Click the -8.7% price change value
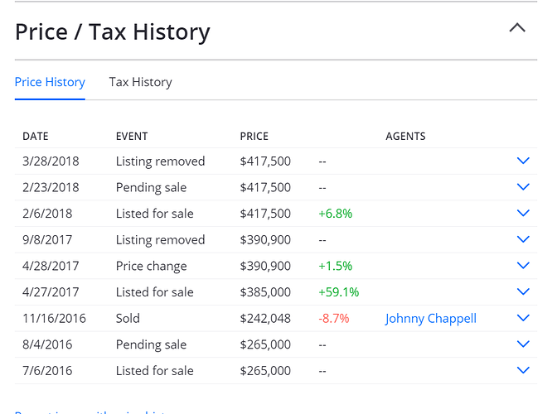The width and height of the screenshot is (557, 414). coord(334,319)
